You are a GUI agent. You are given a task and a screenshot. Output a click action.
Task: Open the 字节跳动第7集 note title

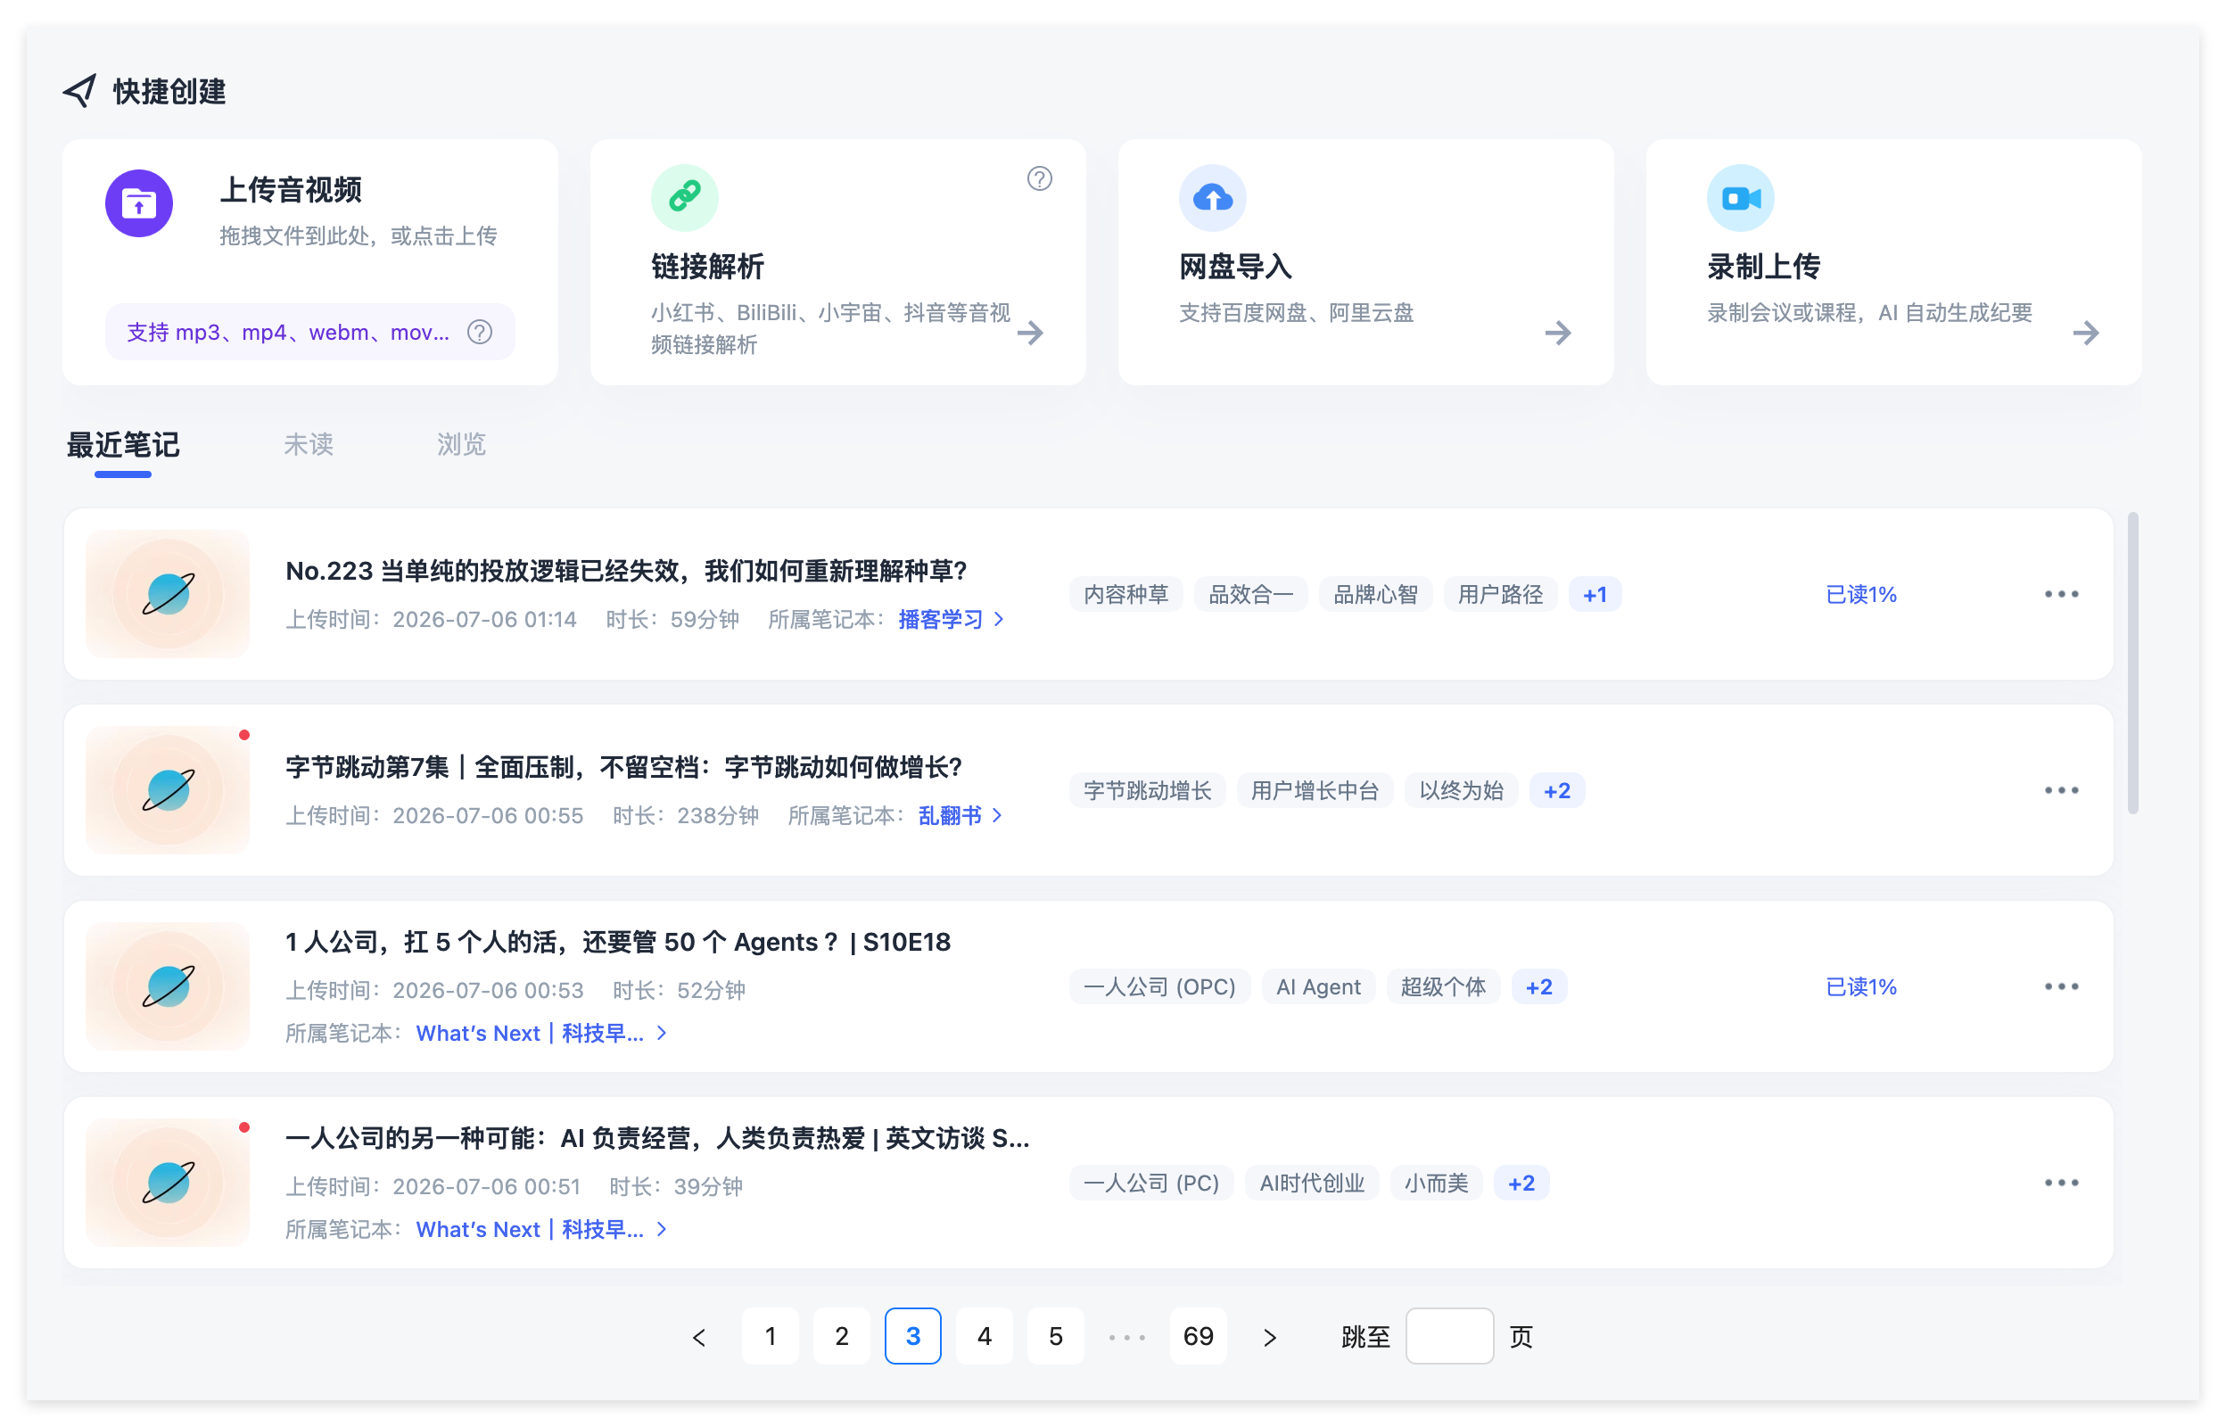(623, 767)
